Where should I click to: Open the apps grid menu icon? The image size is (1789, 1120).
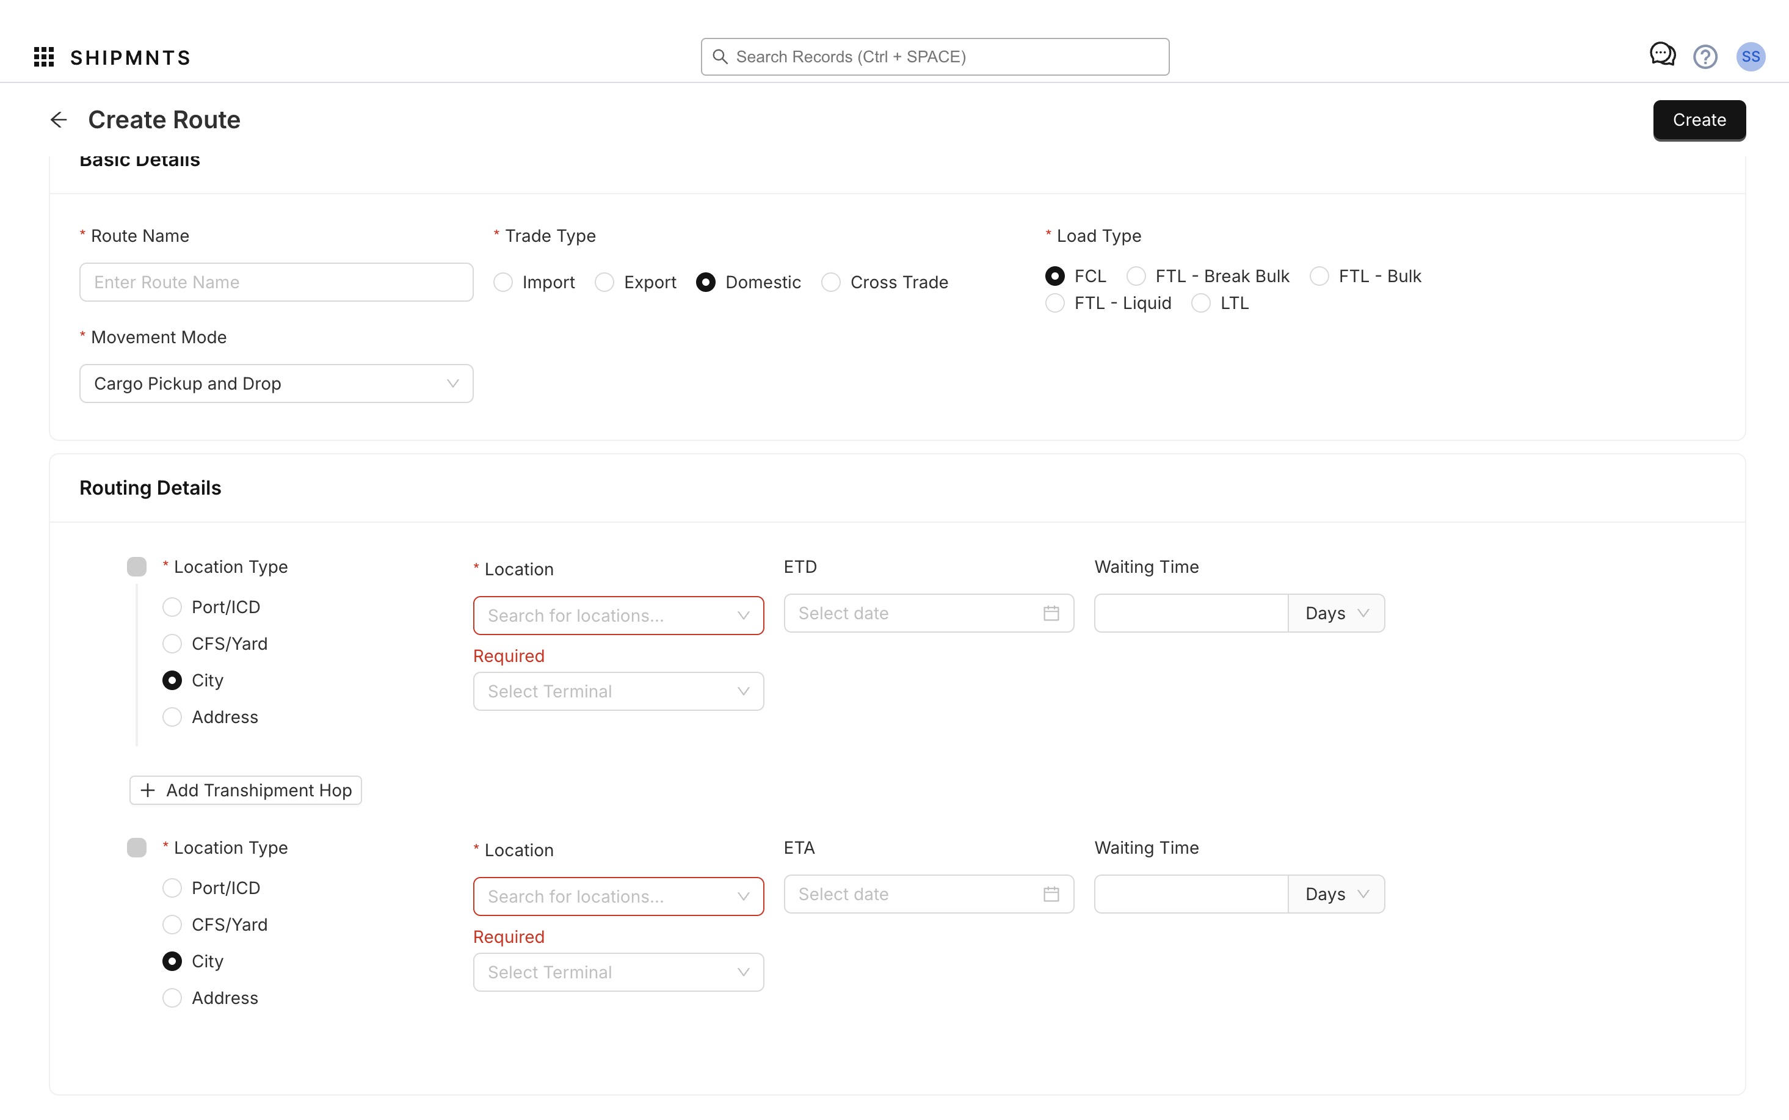tap(44, 57)
